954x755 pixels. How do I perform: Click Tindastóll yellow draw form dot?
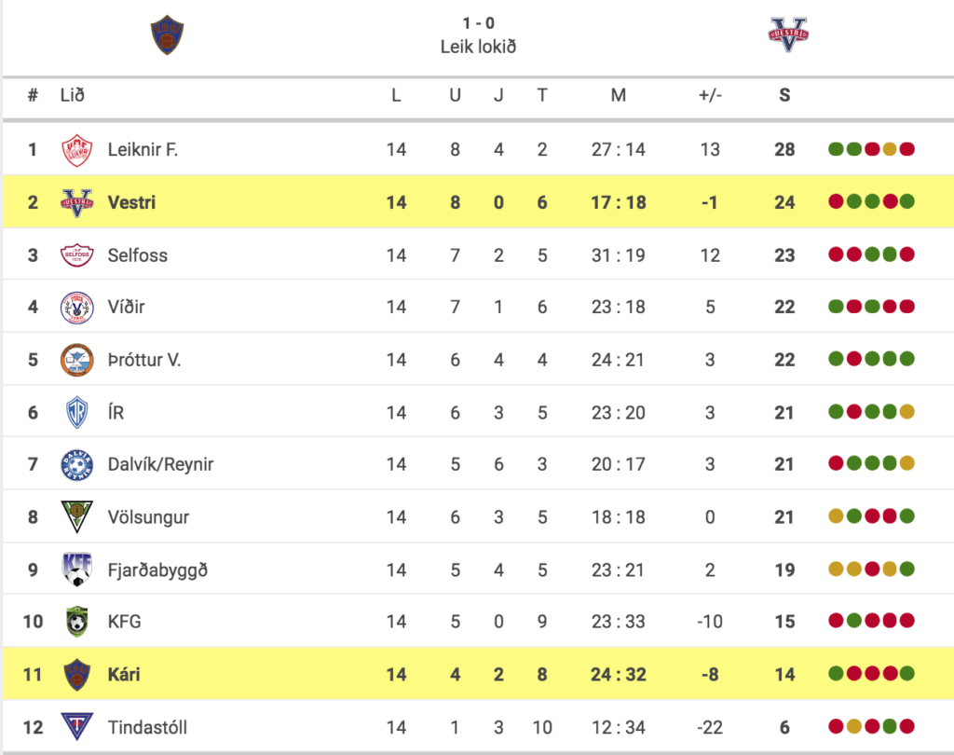tap(853, 726)
